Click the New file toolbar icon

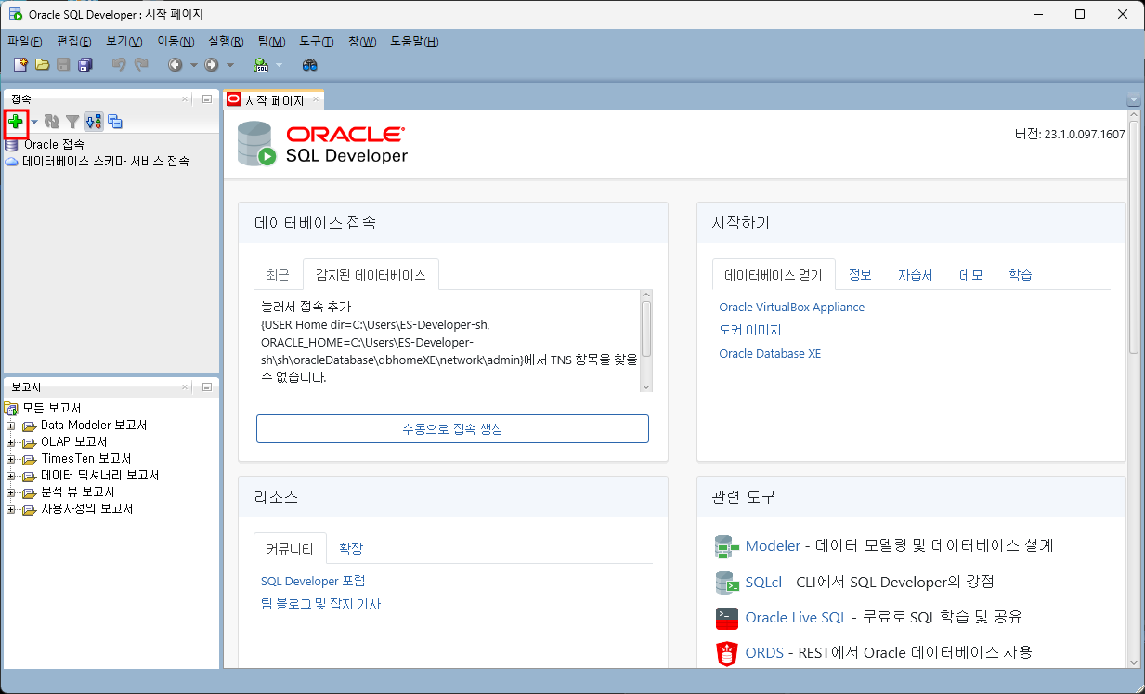[20, 64]
